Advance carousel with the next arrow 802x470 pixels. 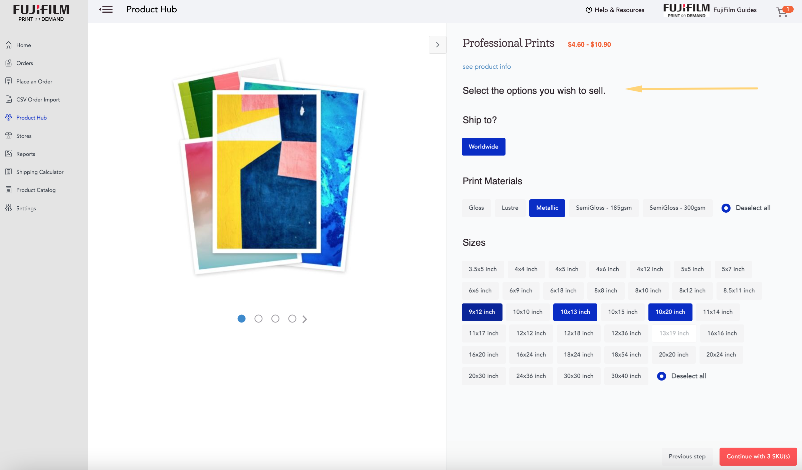[x=305, y=319]
